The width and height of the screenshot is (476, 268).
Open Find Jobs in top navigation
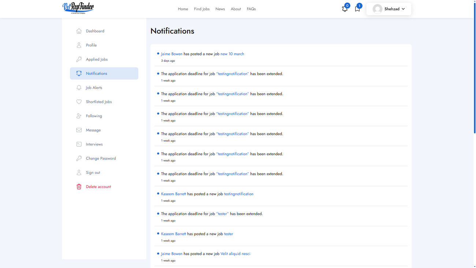(202, 9)
